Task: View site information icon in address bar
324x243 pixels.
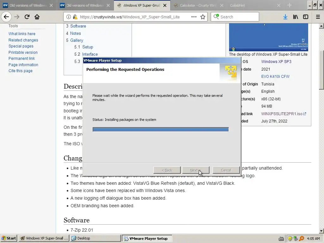Action: coord(68,17)
